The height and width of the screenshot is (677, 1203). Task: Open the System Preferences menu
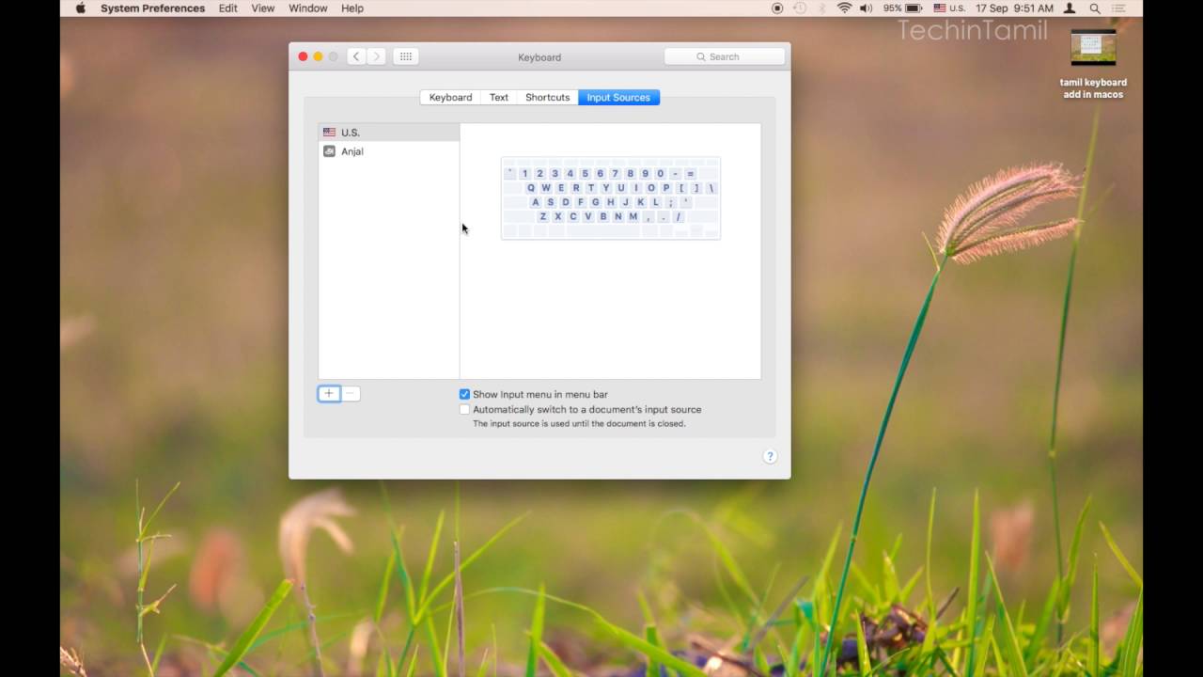click(x=152, y=8)
